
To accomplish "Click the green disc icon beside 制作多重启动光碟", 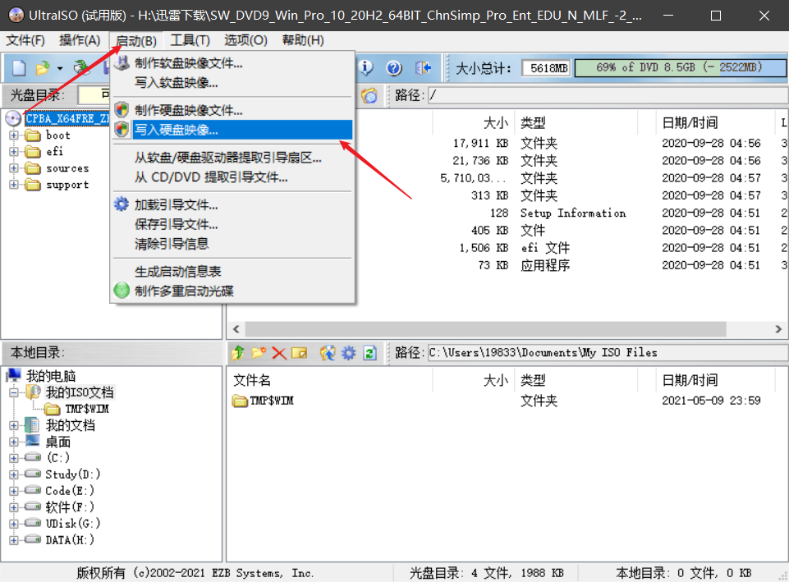I will click(122, 291).
